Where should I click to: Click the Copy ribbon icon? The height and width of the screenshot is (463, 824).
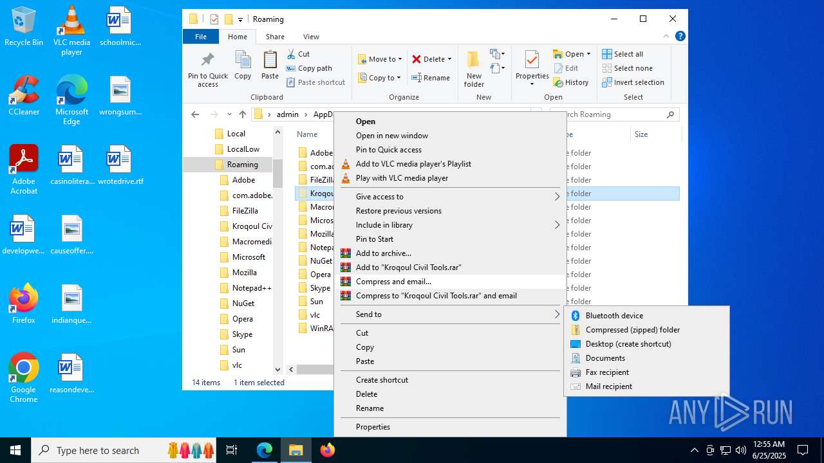(243, 65)
